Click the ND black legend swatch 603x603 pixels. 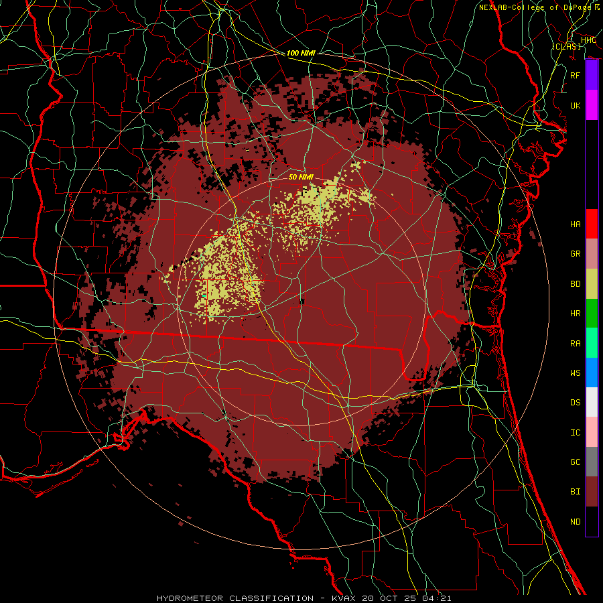pyautogui.click(x=592, y=521)
